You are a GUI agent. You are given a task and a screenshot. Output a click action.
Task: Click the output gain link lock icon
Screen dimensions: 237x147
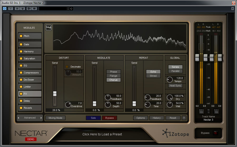pos(216,111)
